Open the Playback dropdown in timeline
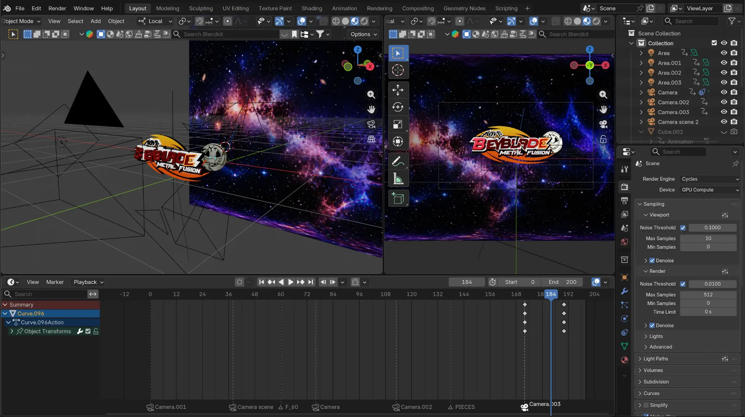This screenshot has height=417, width=745. pos(88,282)
